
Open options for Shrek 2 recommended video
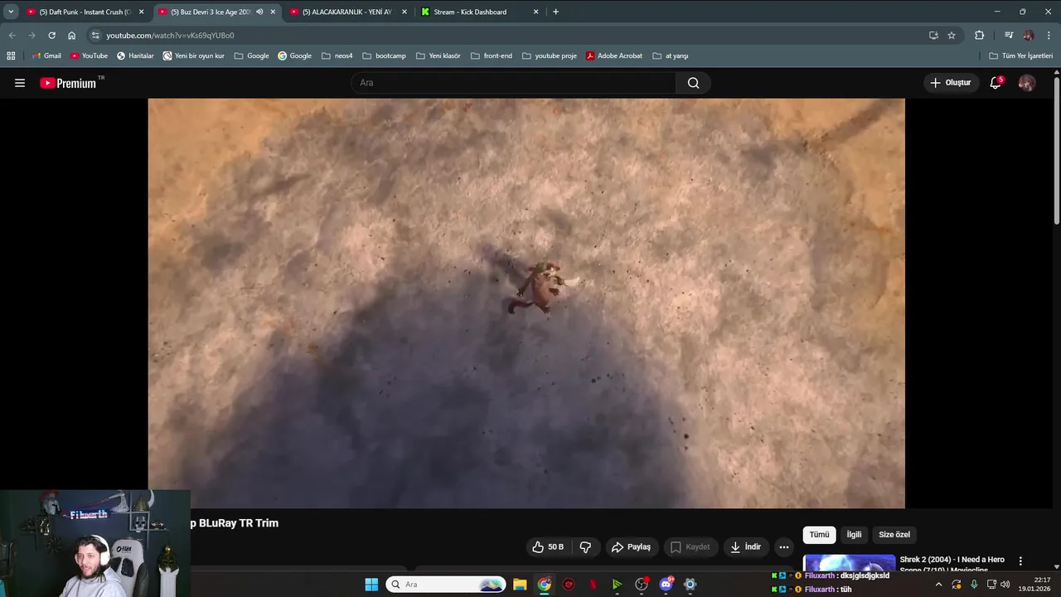(1020, 561)
